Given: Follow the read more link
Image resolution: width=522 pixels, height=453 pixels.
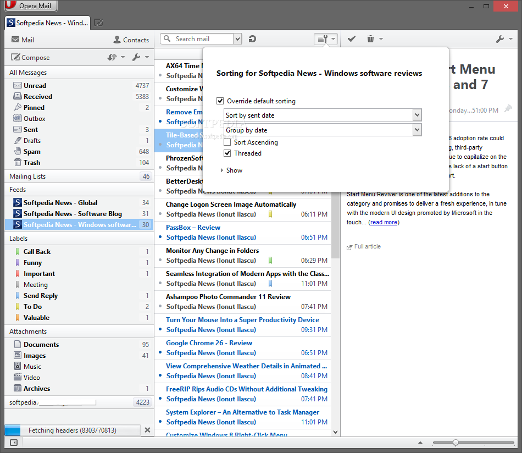Looking at the screenshot, I should [x=384, y=222].
